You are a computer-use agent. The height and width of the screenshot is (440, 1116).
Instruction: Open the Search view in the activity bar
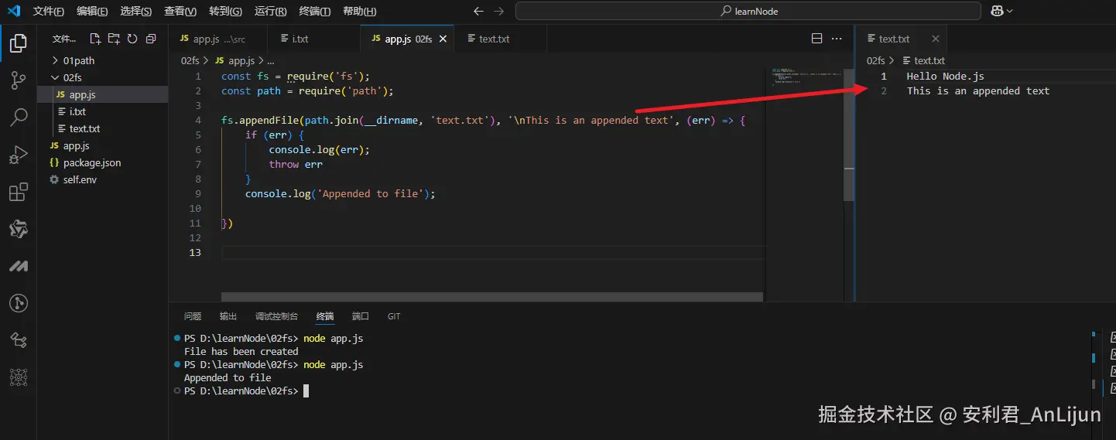(x=18, y=118)
